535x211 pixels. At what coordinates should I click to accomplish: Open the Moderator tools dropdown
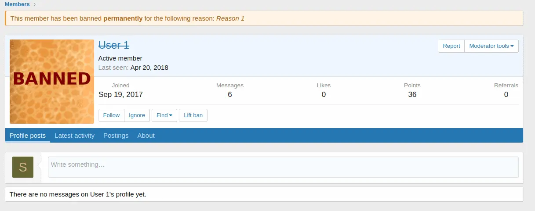coord(491,46)
